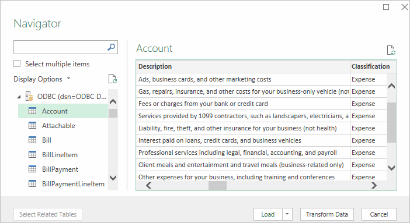Image resolution: width=410 pixels, height=223 pixels.
Task: Click the preview table scroll down arrow
Action: tap(391, 168)
